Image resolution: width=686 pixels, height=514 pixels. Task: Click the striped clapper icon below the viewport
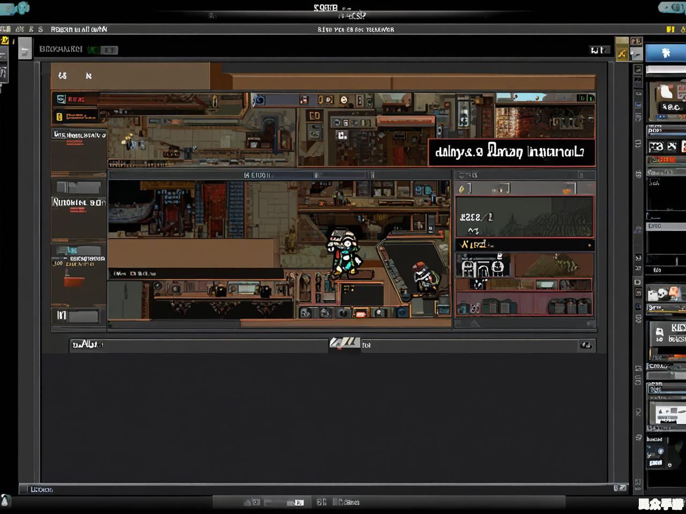click(x=344, y=343)
